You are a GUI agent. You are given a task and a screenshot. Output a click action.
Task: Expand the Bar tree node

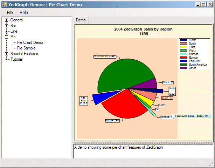pyautogui.click(x=7, y=26)
